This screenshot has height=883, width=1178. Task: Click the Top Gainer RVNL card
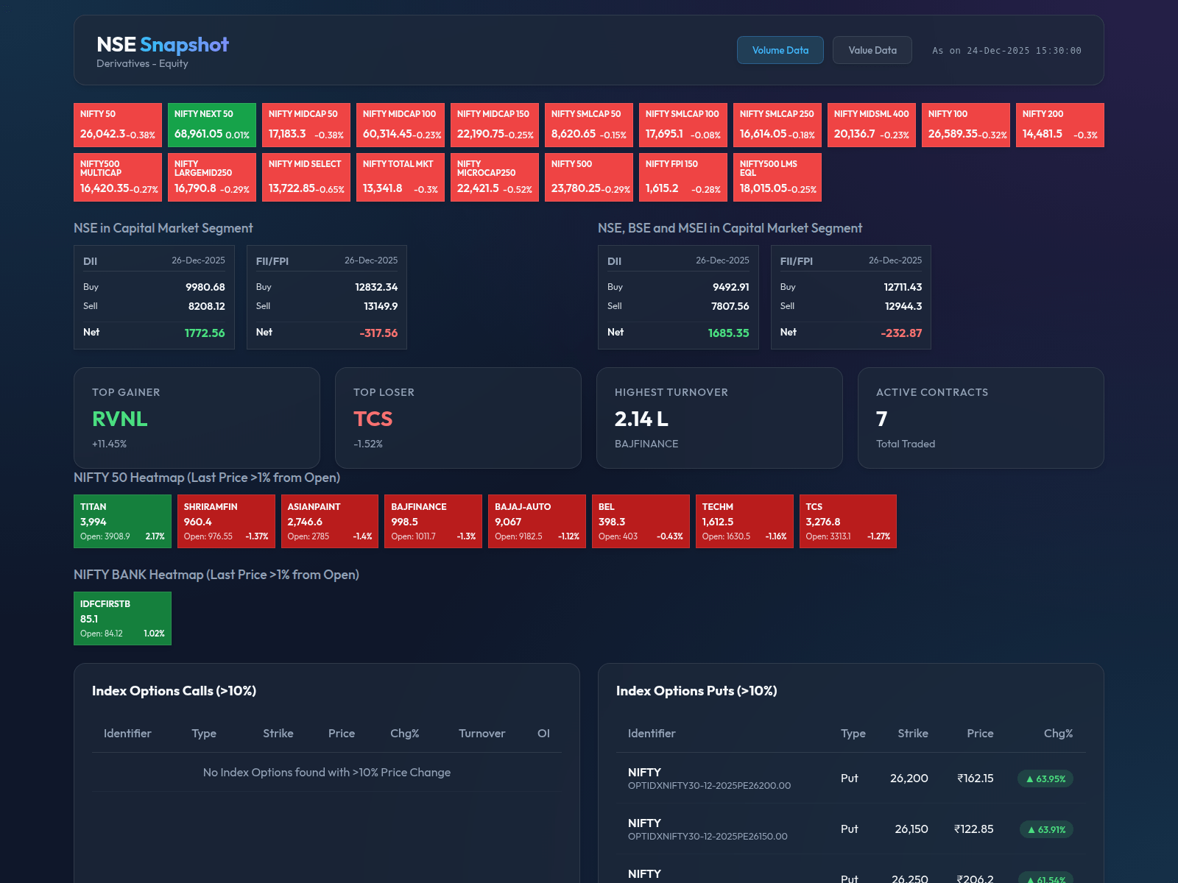(x=197, y=418)
